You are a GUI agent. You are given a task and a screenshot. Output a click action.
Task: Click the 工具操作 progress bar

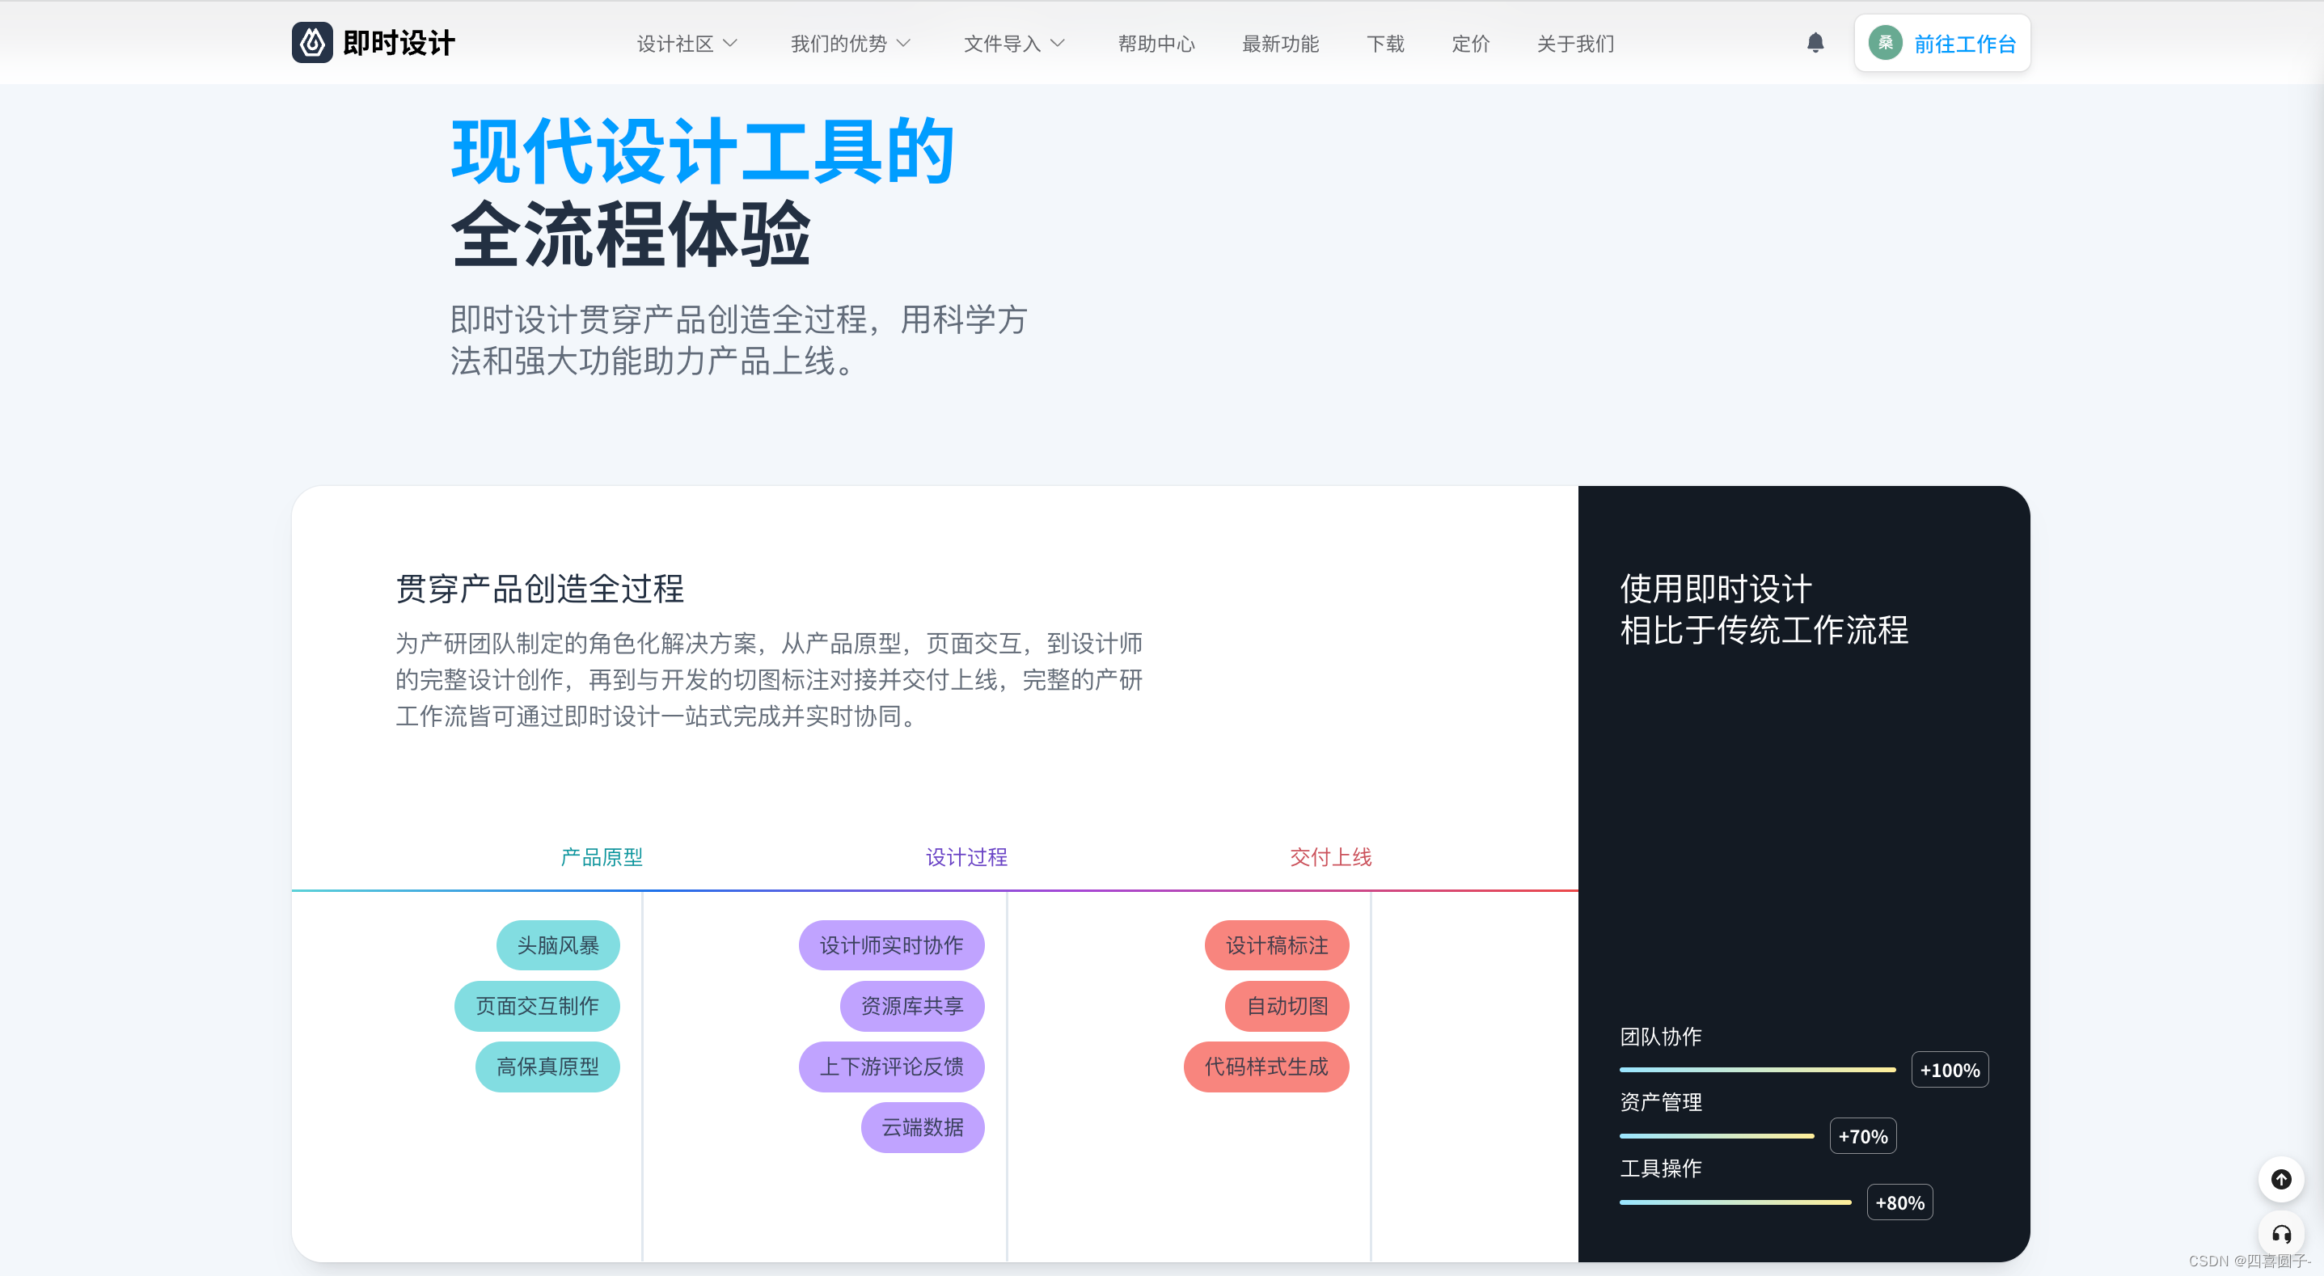pos(1735,1202)
